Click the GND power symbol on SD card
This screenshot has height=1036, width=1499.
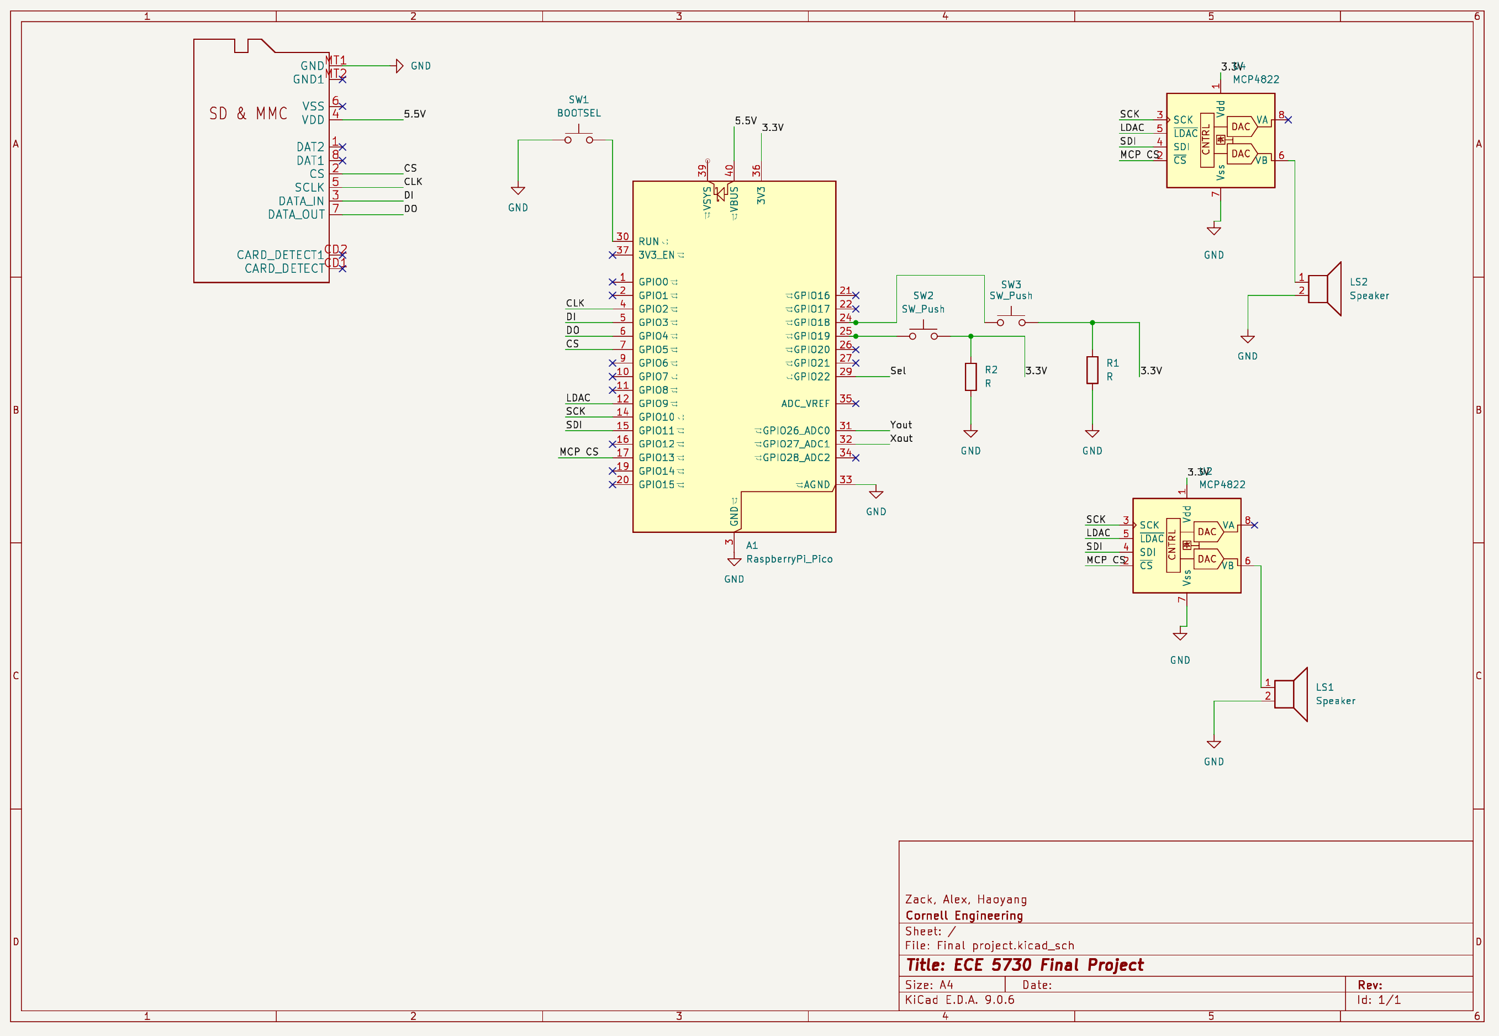(400, 66)
